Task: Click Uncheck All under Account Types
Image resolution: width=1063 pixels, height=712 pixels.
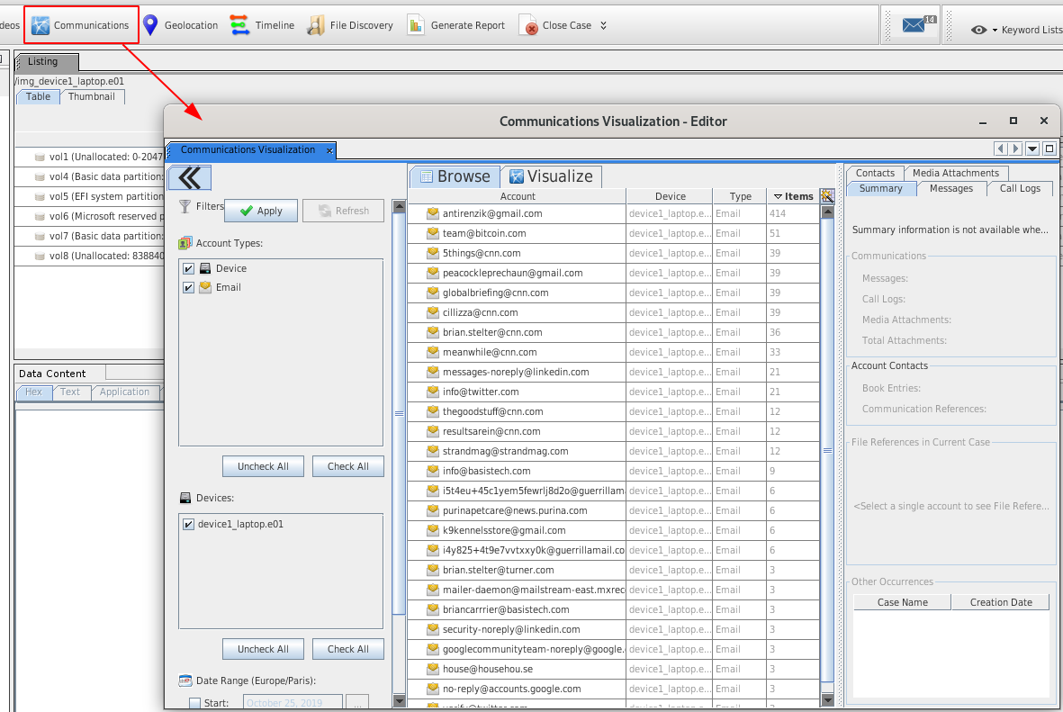Action: pos(263,466)
